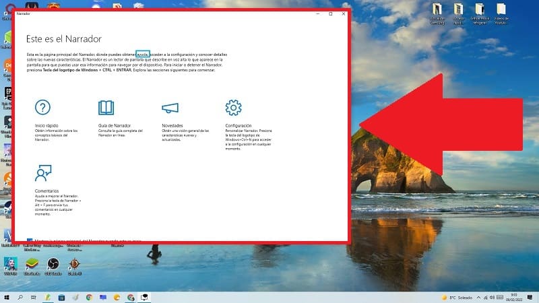The height and width of the screenshot is (303, 539).
Task: Open the blue-haired character desktop shortcut
Action: point(10,266)
